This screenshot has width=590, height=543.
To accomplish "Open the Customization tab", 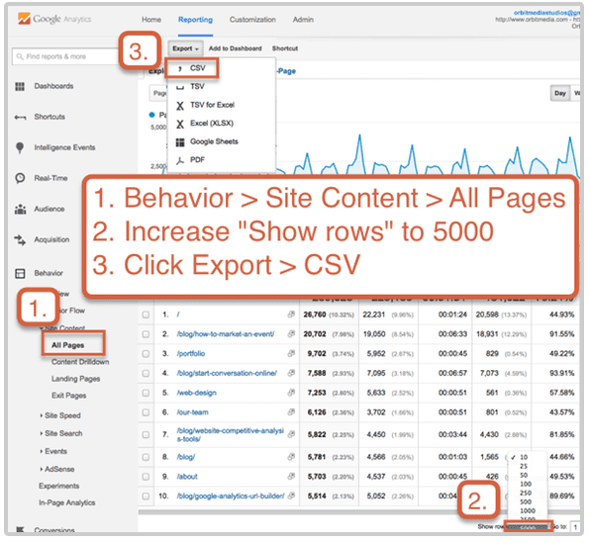I will coord(252,20).
